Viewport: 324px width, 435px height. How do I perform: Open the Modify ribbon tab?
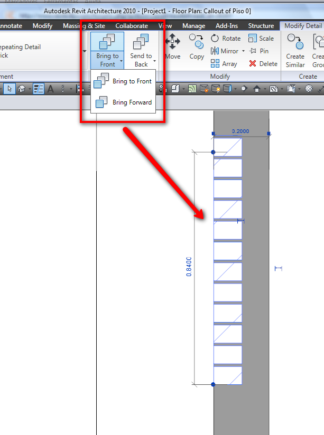(42, 26)
